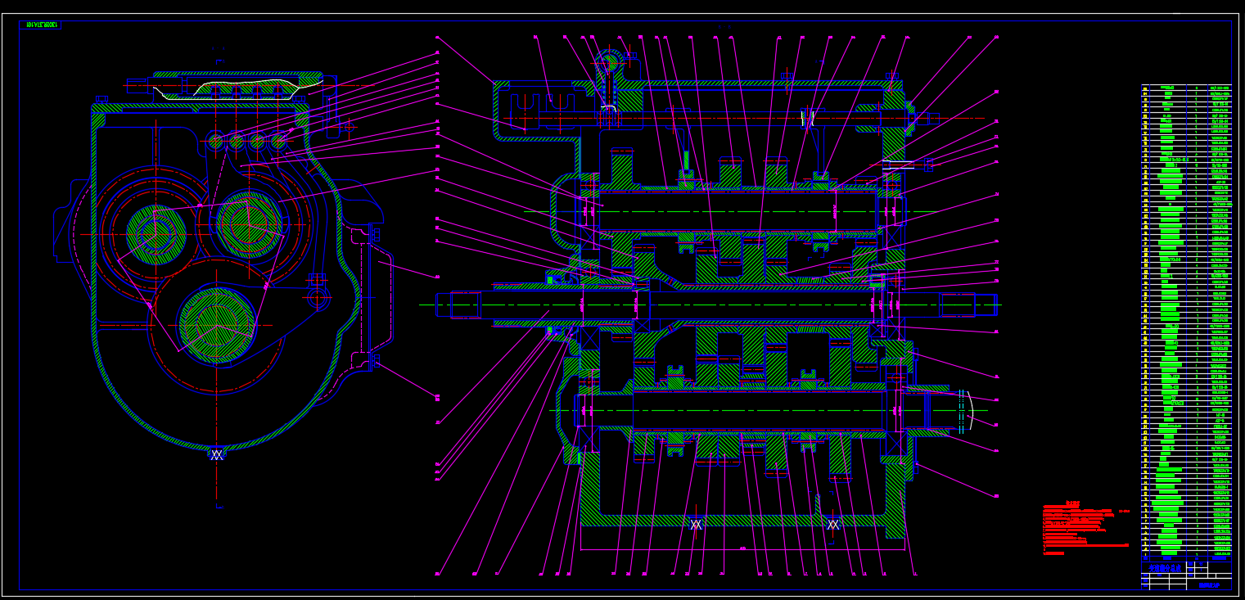Viewport: 1245px width, 600px height.
Task: Click the drain plug X symbol under the left view
Action: click(217, 454)
